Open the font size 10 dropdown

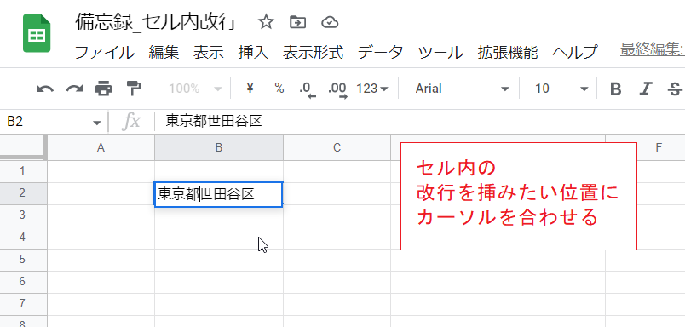coord(561,89)
